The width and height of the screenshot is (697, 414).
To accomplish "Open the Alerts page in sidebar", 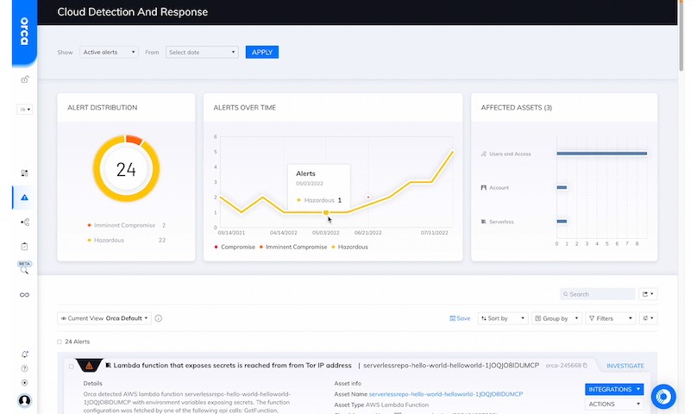I will 24,197.
